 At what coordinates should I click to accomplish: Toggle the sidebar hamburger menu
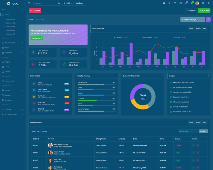point(29,3)
